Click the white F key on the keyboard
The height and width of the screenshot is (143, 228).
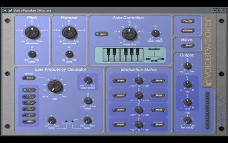[x=123, y=58]
